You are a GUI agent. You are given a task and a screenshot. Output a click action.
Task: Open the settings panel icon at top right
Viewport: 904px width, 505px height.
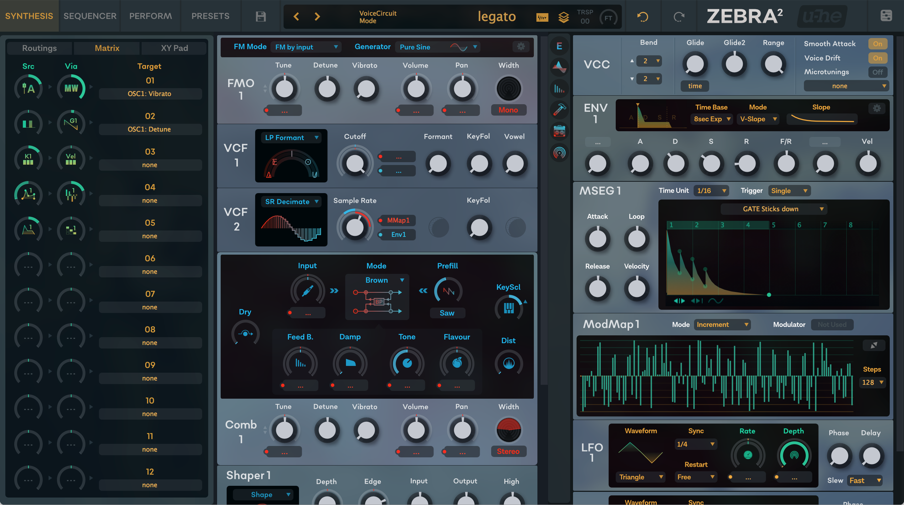886,16
